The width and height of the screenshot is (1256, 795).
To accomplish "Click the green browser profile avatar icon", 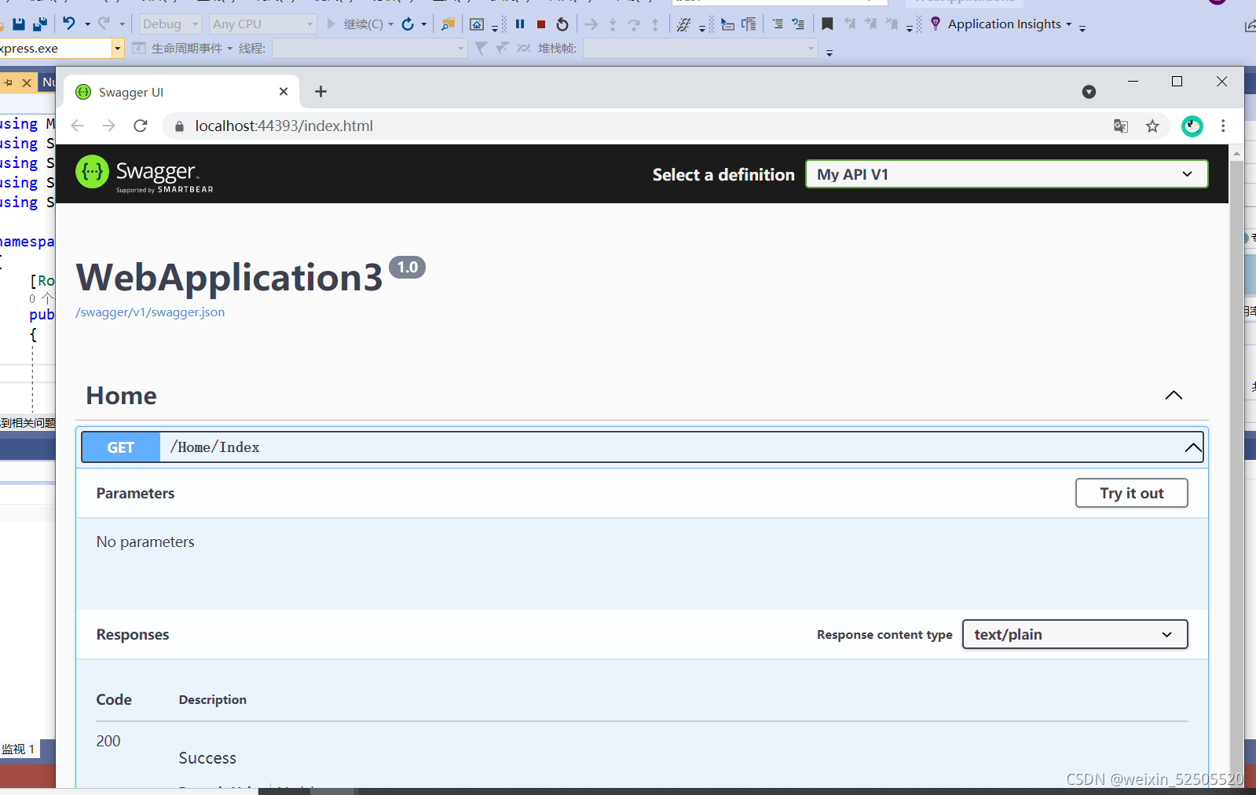I will click(x=1192, y=126).
